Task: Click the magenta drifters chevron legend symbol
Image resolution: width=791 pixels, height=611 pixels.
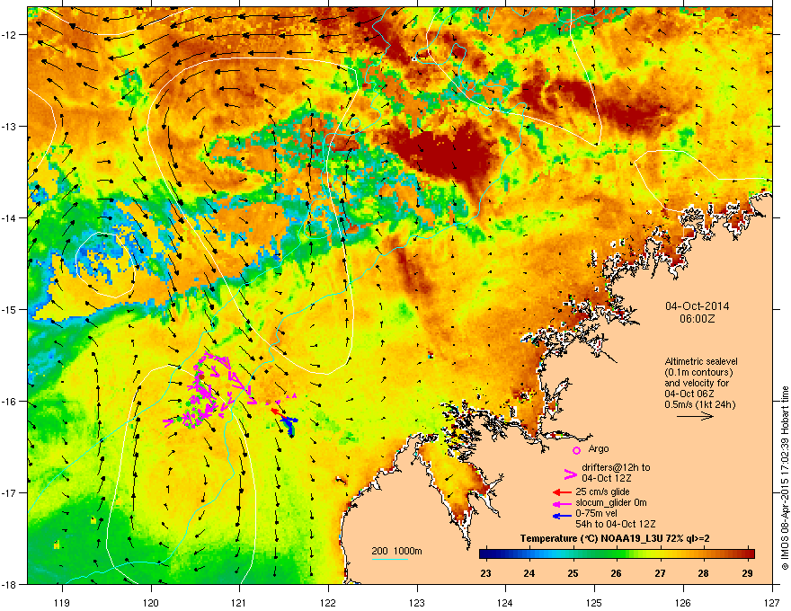Action: (x=571, y=474)
